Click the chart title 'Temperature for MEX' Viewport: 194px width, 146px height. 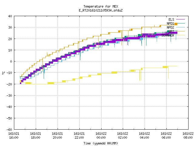click(101, 6)
